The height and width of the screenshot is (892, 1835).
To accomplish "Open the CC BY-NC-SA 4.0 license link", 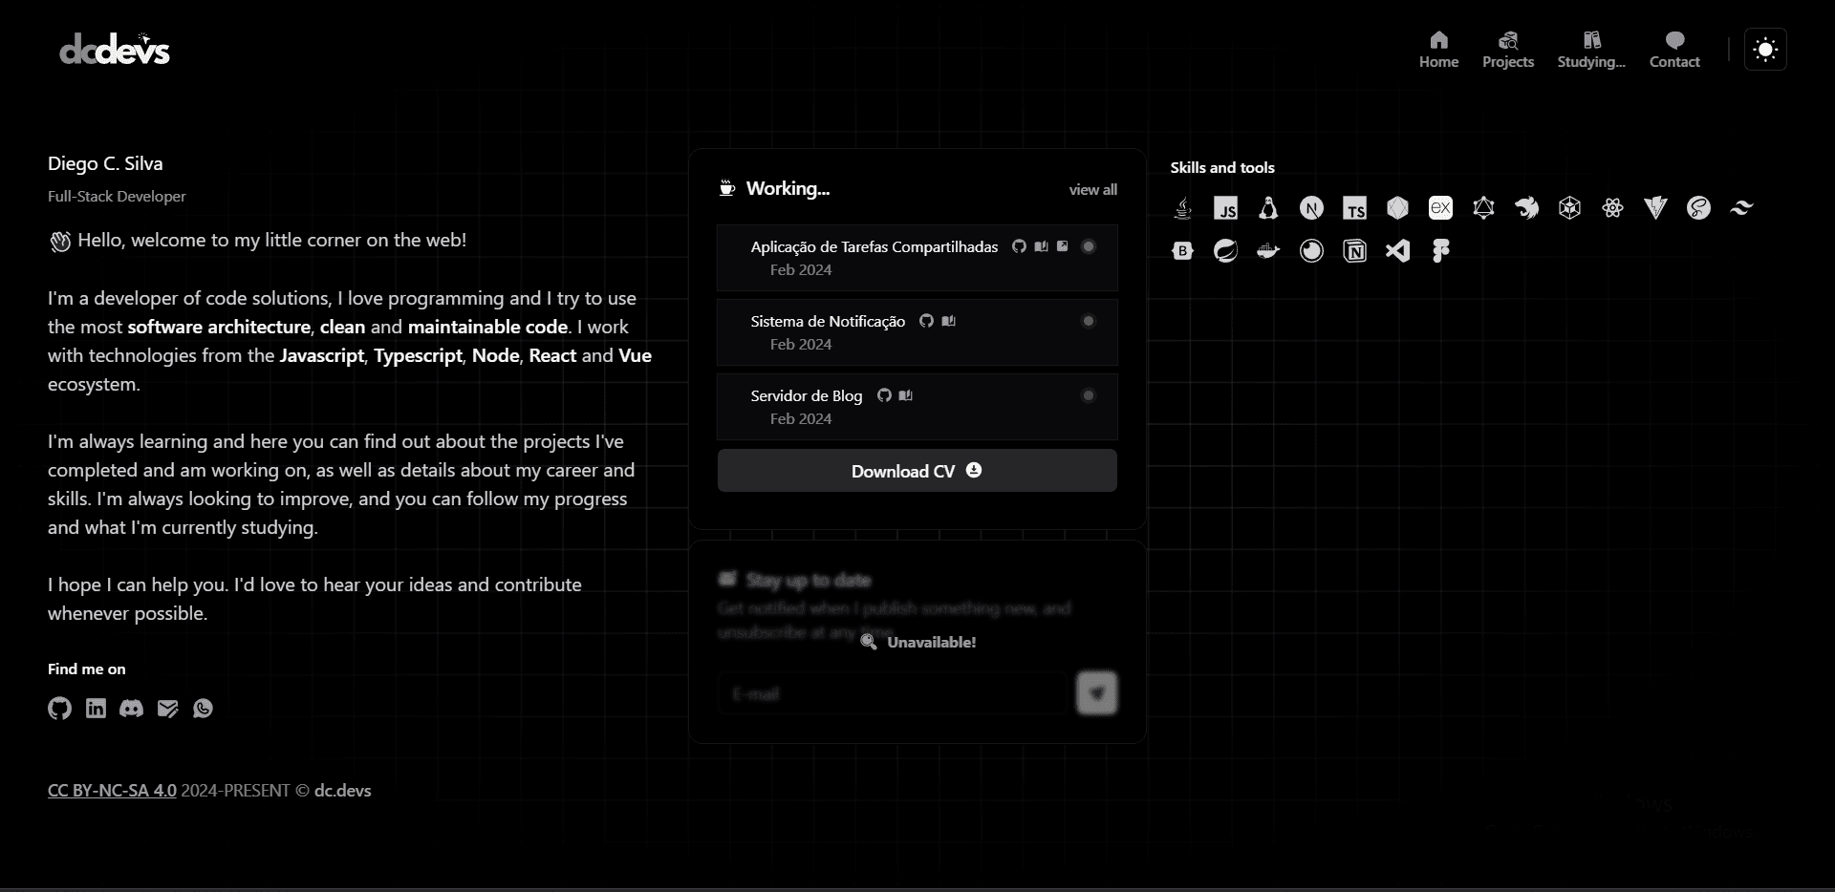I will coord(112,791).
